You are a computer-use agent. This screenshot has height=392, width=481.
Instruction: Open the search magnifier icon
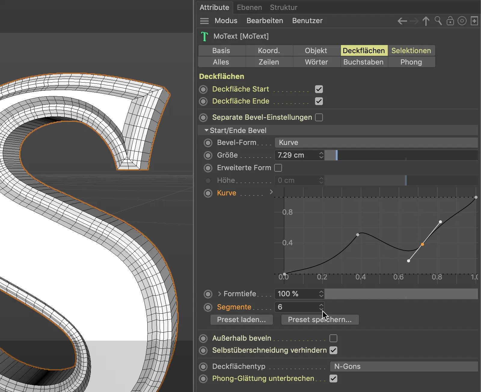(x=438, y=21)
